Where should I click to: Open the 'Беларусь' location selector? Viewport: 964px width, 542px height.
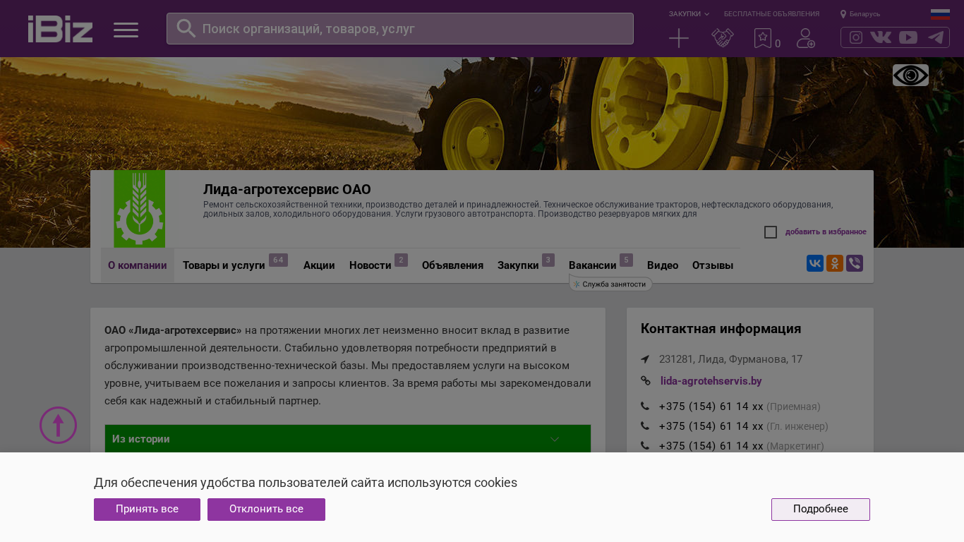(x=860, y=14)
